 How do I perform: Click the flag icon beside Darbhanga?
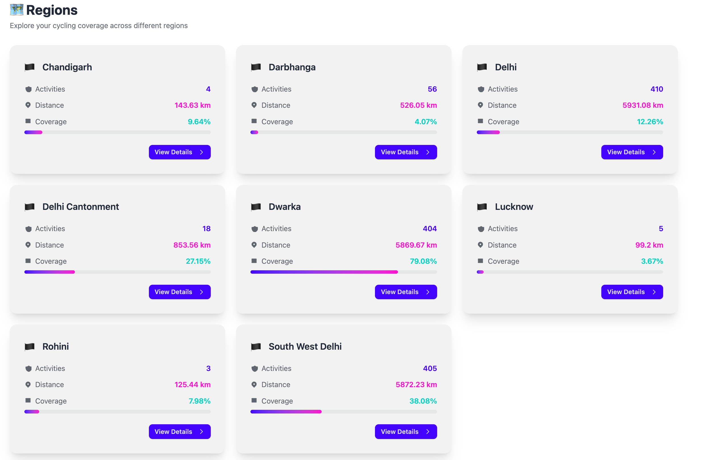(256, 67)
